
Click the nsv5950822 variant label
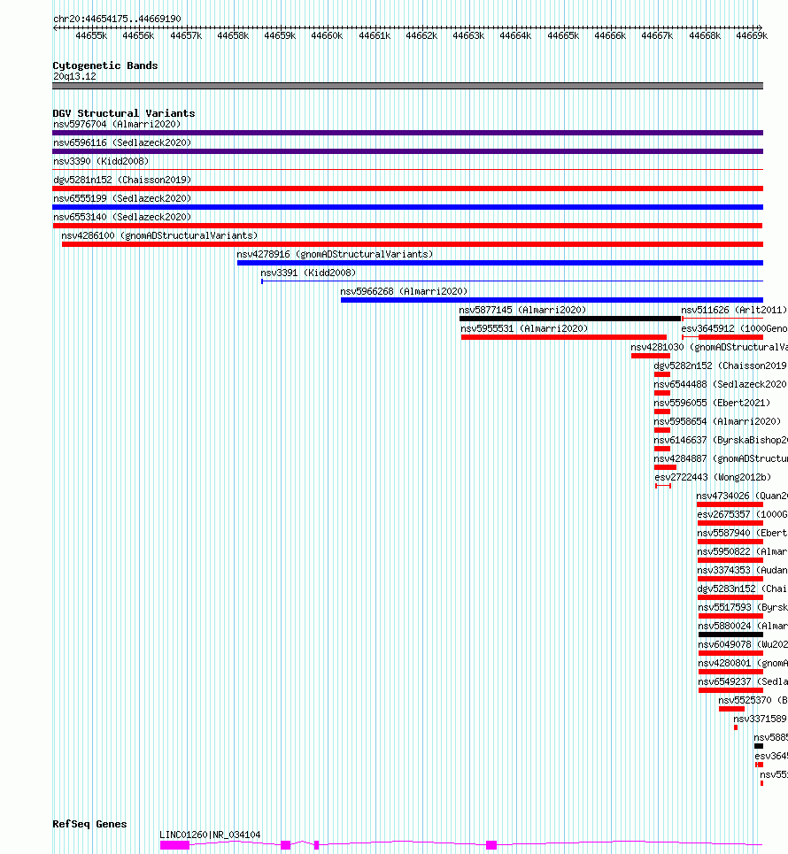pyautogui.click(x=742, y=551)
